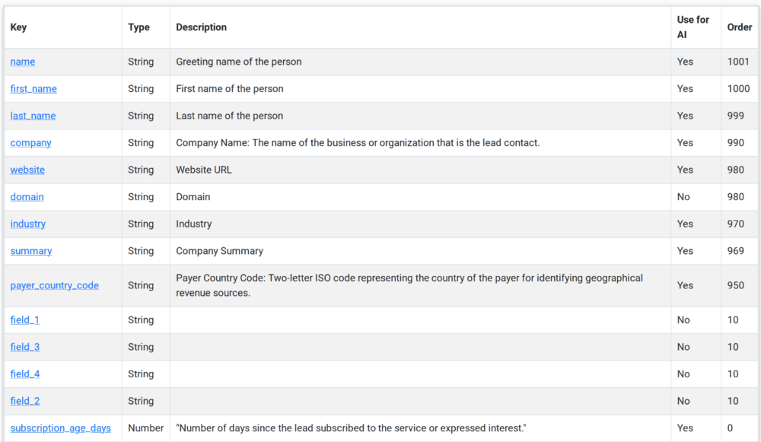
Task: Select the field_4 link
Action: 25,374
